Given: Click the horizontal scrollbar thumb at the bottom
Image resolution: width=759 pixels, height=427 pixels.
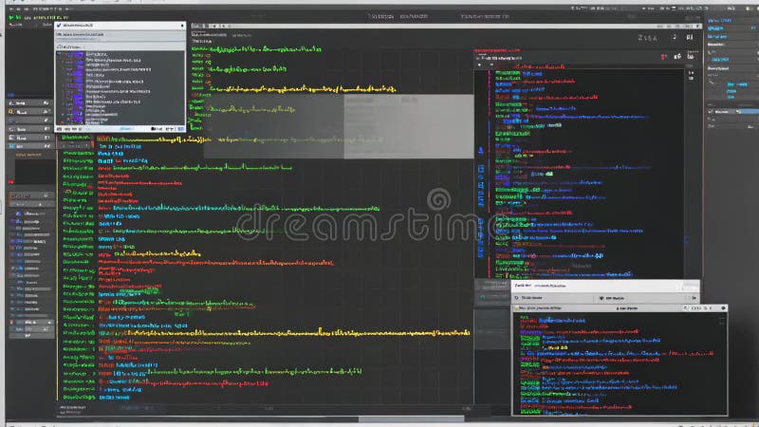Looking at the screenshot, I should coord(411,418).
